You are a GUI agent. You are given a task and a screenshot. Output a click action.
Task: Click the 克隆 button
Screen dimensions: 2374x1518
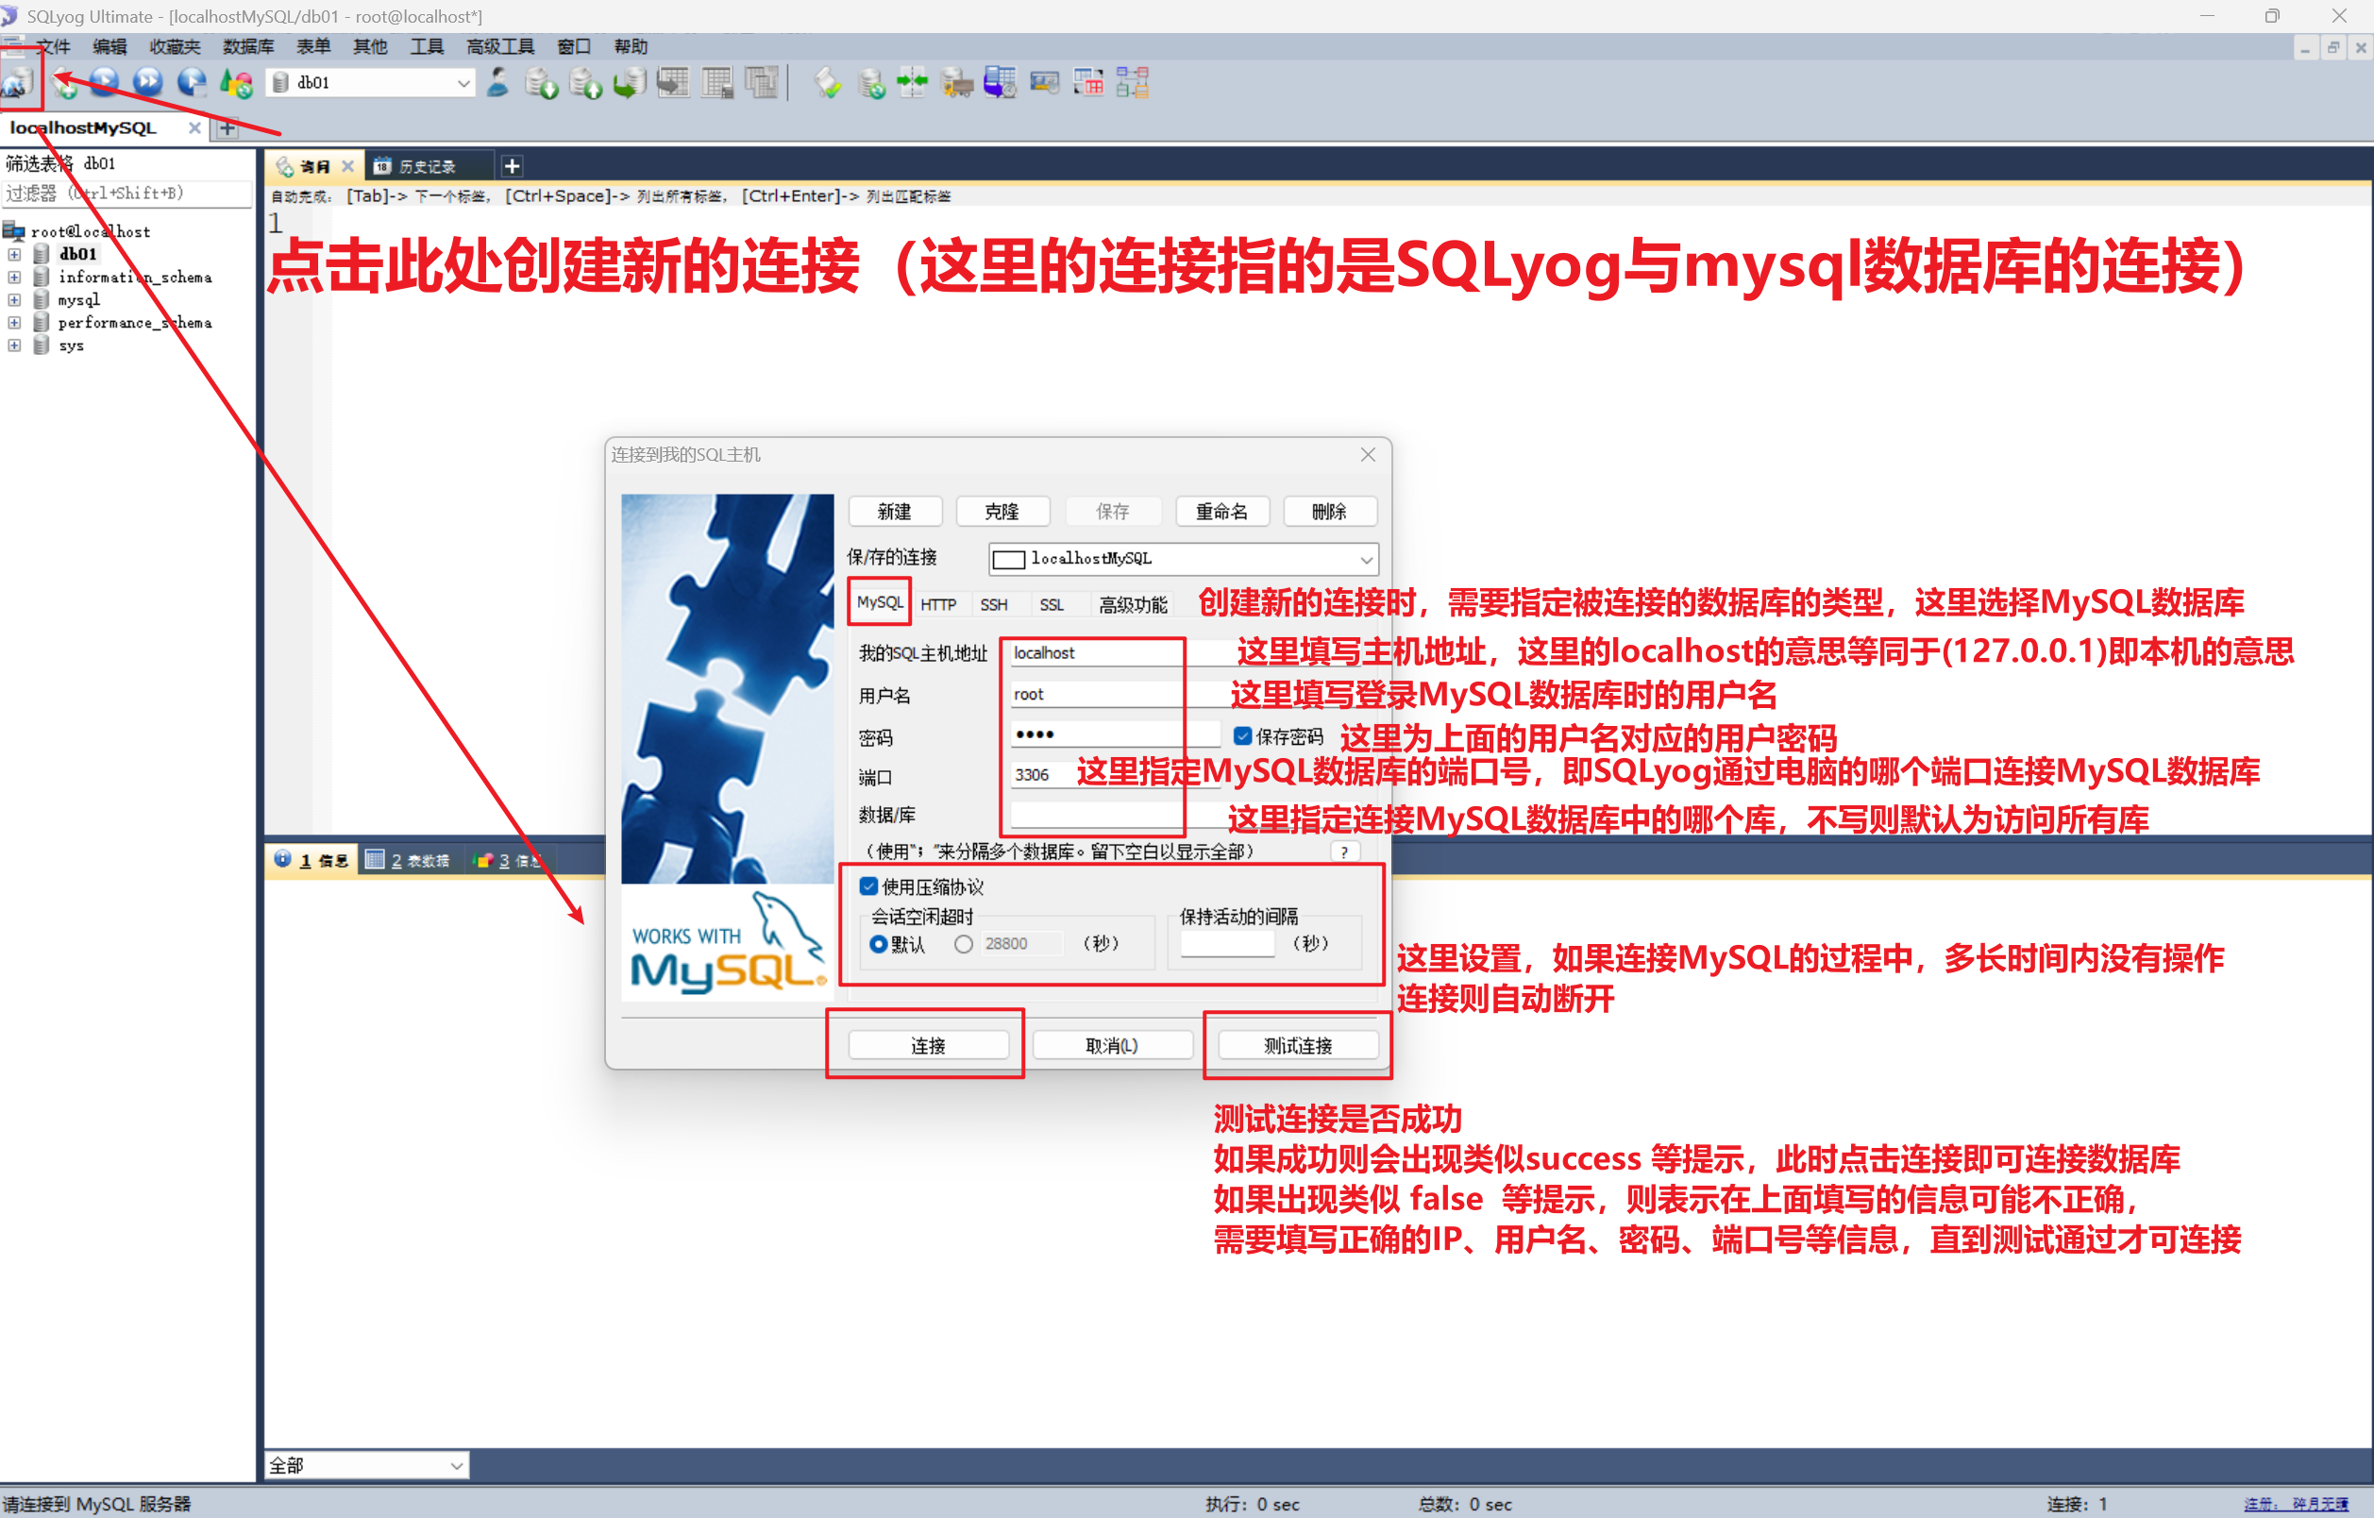tap(1002, 512)
